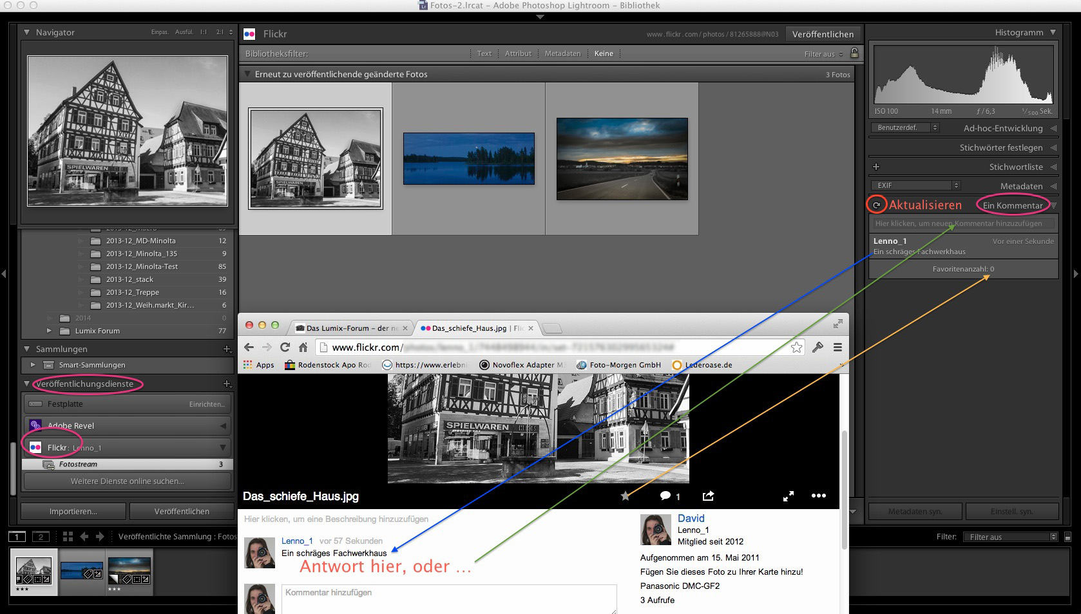Switch to Das Lumix-Forum Chrome tab
Image resolution: width=1081 pixels, height=614 pixels.
click(x=352, y=328)
